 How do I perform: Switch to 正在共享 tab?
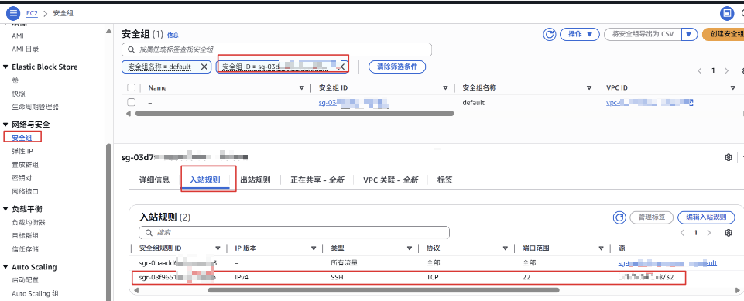pyautogui.click(x=317, y=180)
